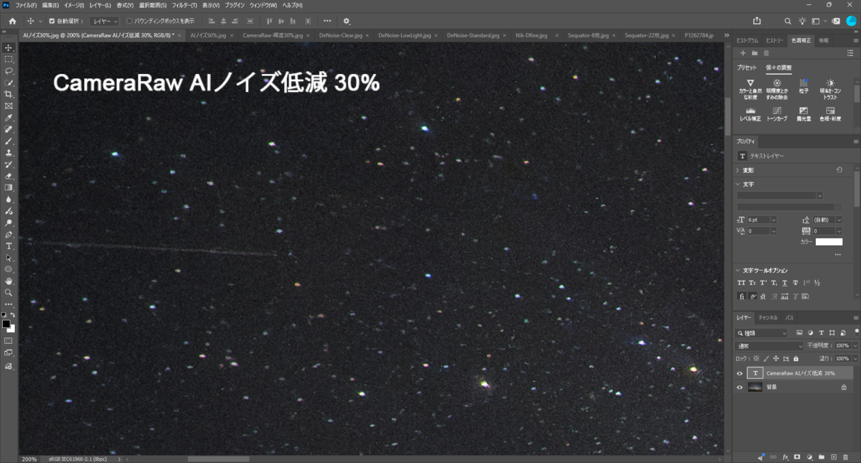861x463 pixels.
Task: Select the Lasso tool
Action: coord(9,71)
